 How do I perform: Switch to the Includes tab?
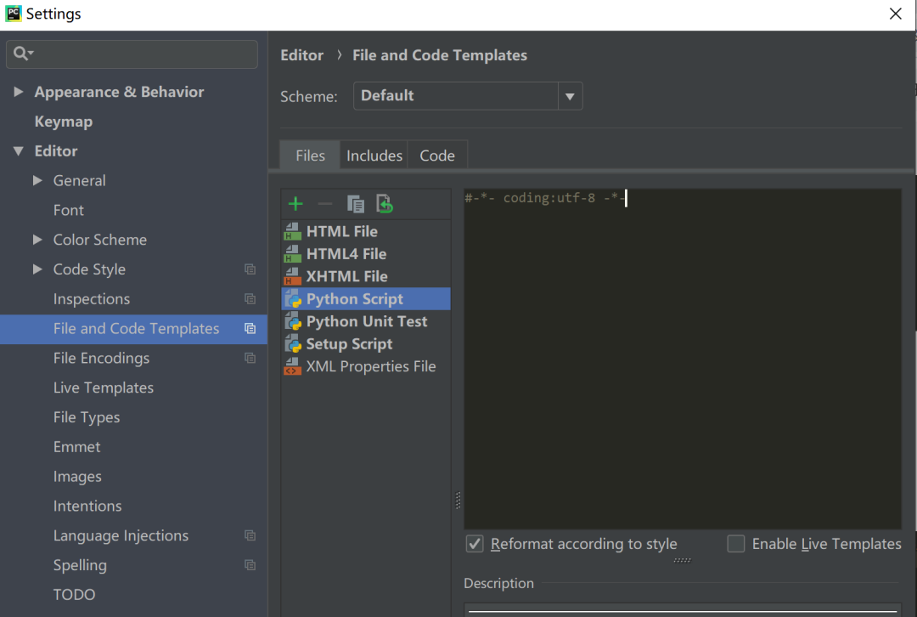click(374, 156)
